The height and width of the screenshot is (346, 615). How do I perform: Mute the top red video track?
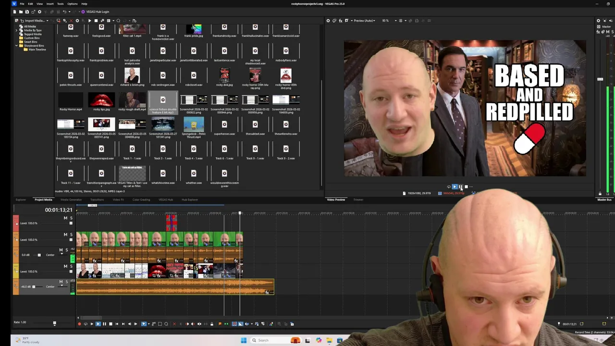[x=65, y=218]
